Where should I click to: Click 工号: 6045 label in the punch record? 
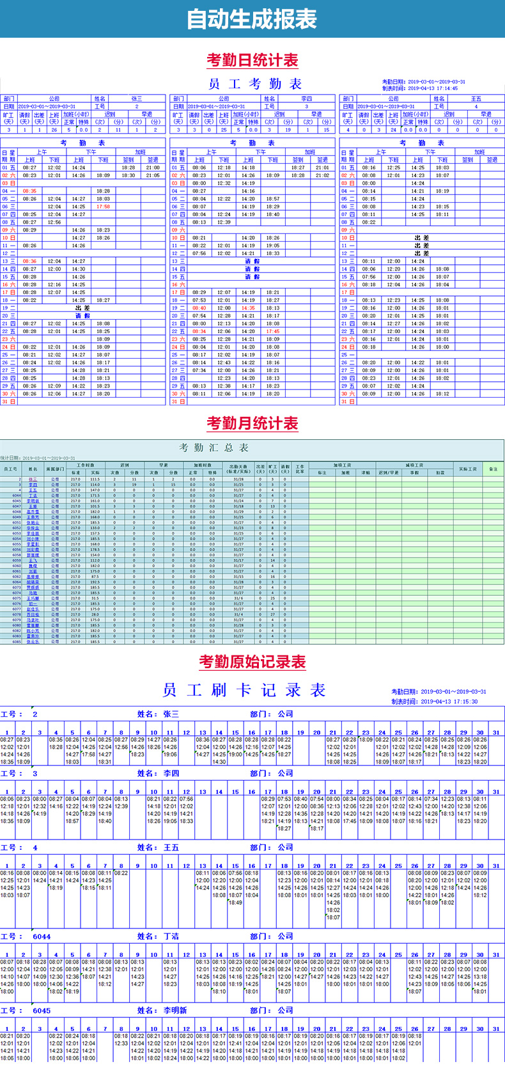[x=26, y=1010]
